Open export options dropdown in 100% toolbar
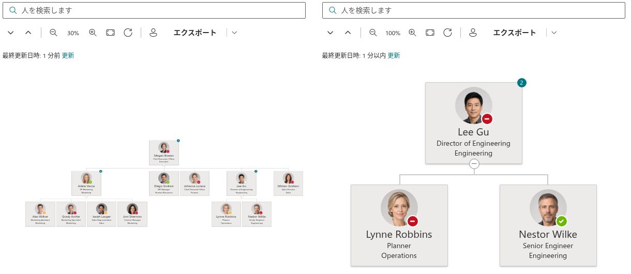This screenshot has width=631, height=274. 554,33
